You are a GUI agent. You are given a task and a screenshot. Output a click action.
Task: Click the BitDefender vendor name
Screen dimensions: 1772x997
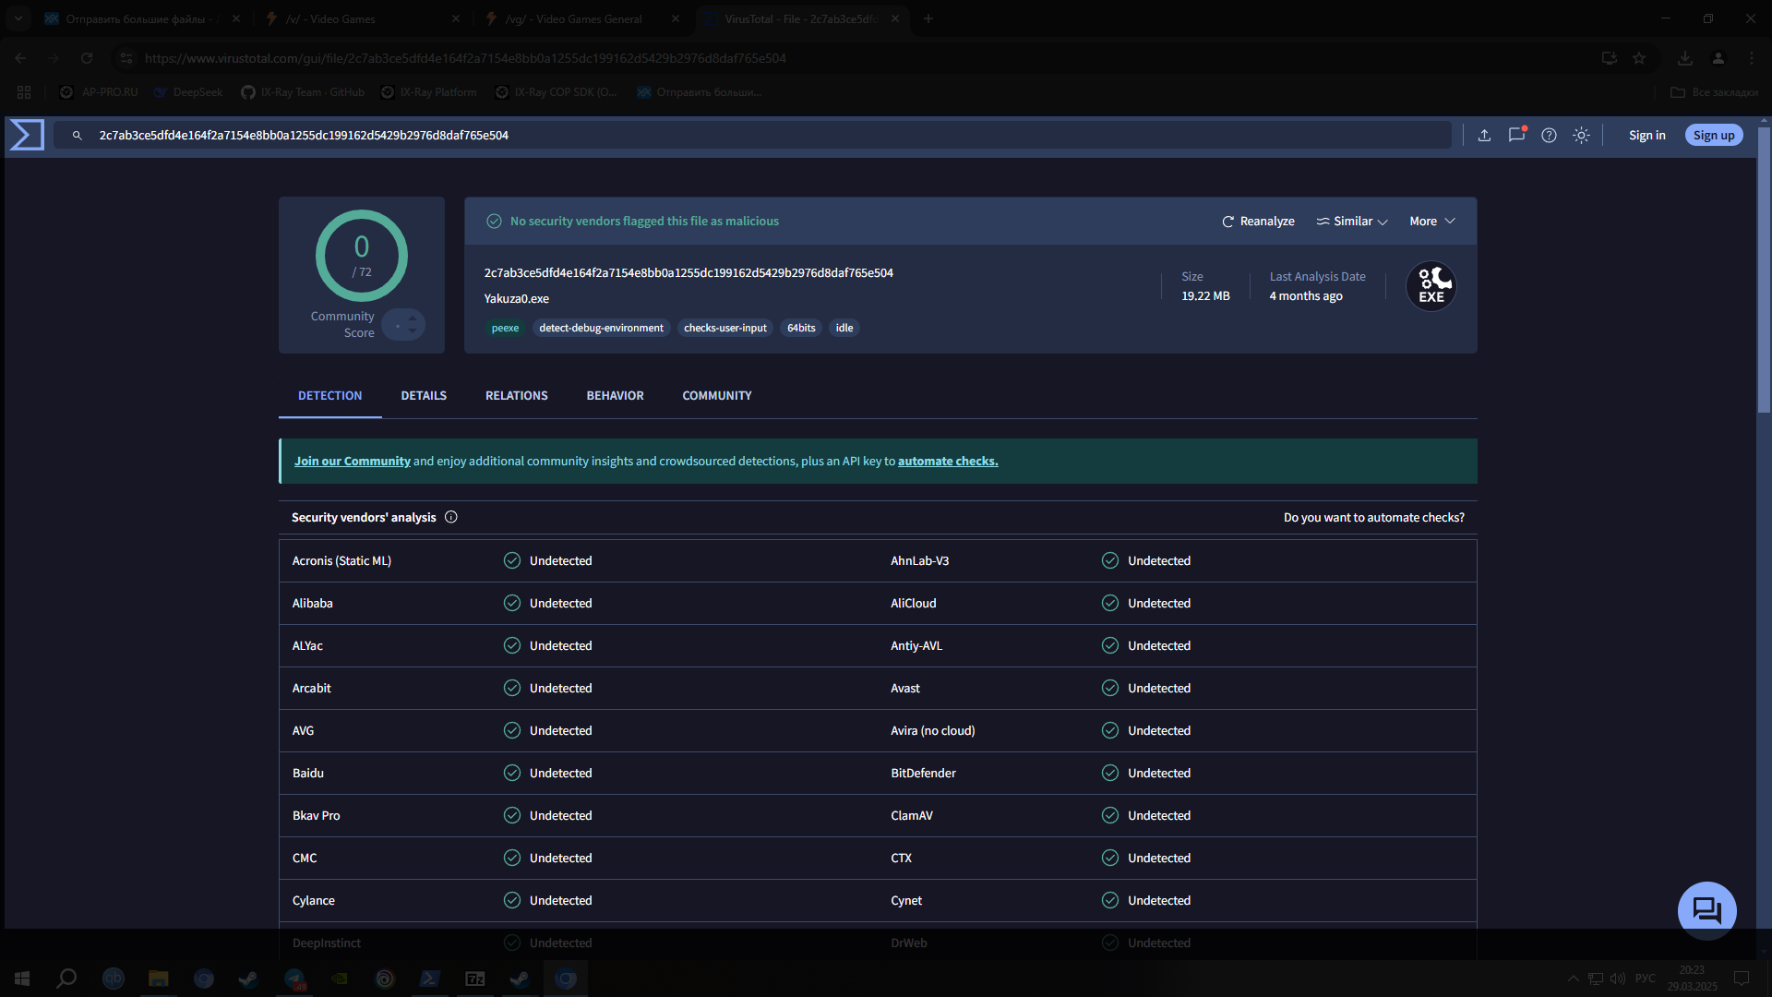(923, 774)
